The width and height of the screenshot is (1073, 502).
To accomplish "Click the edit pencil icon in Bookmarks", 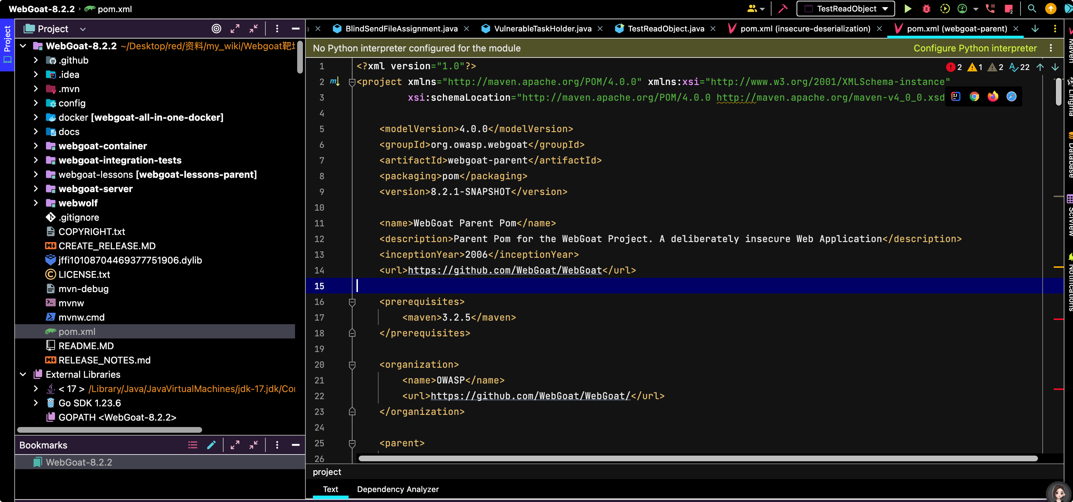I will [211, 445].
